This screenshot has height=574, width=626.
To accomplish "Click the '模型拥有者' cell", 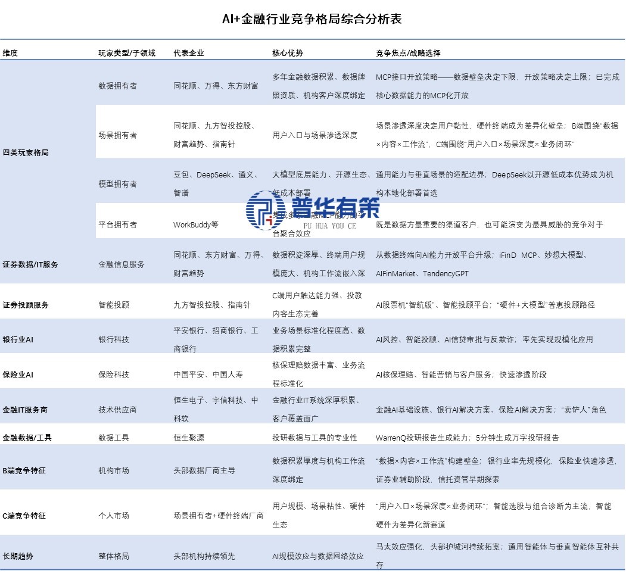I will pos(118,184).
